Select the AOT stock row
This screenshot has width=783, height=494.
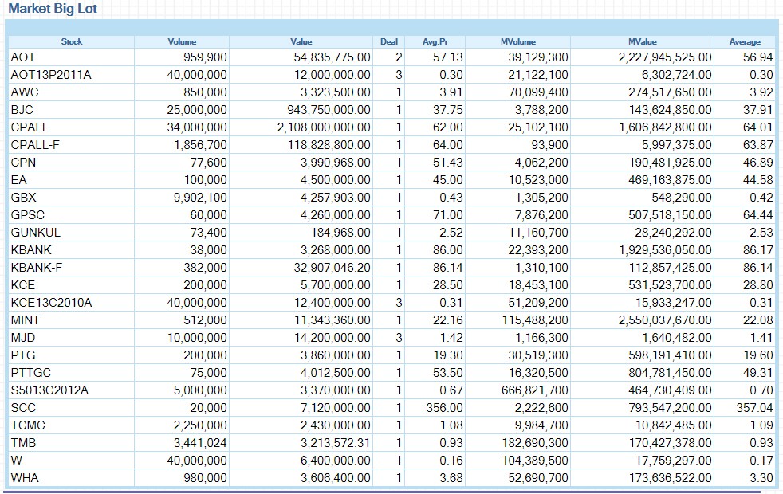[391, 57]
